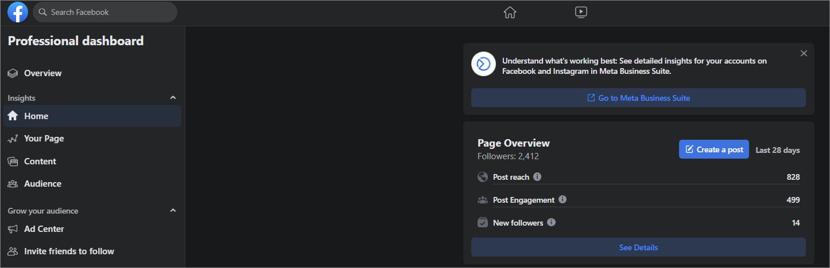Select Invite friends to follow

tap(92, 251)
